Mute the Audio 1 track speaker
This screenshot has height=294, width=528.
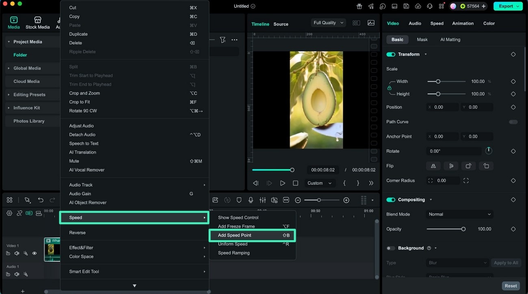(17, 274)
